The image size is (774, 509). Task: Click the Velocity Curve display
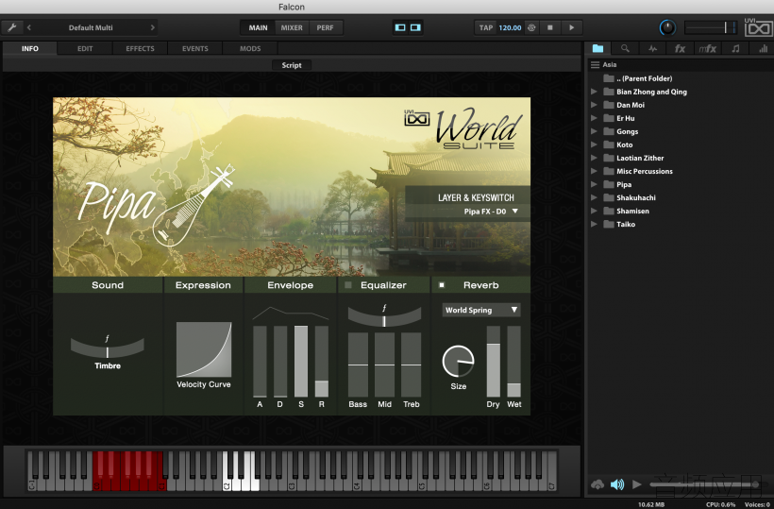tap(204, 349)
